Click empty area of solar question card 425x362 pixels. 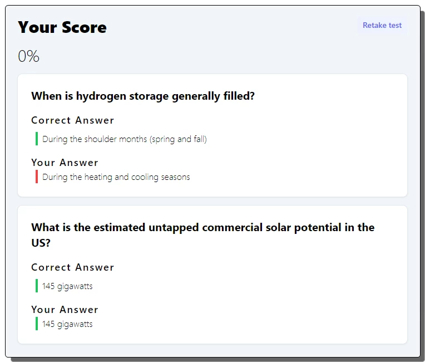point(271,299)
